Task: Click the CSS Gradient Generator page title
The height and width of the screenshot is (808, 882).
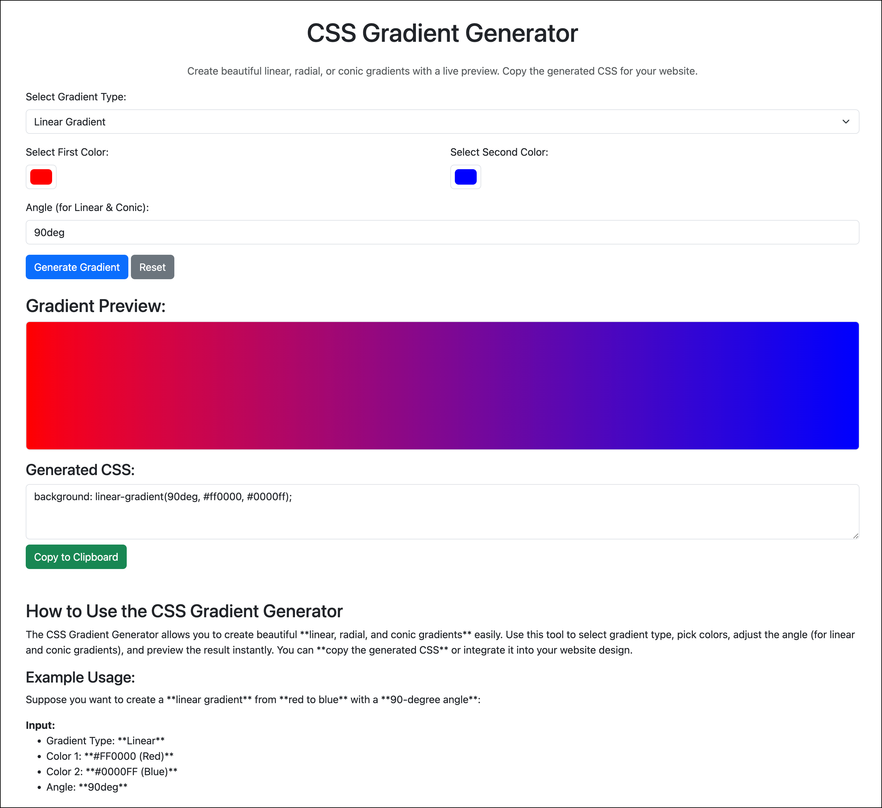Action: tap(442, 32)
